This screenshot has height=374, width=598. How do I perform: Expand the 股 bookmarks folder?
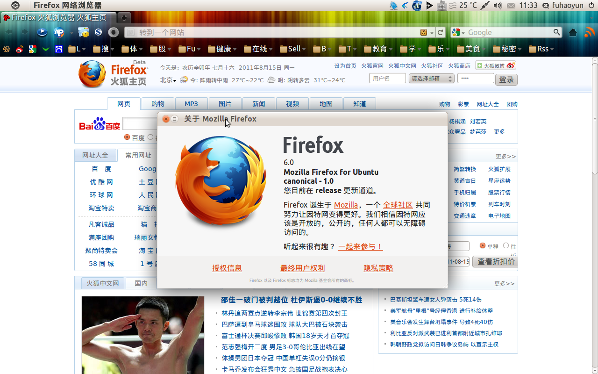(161, 49)
